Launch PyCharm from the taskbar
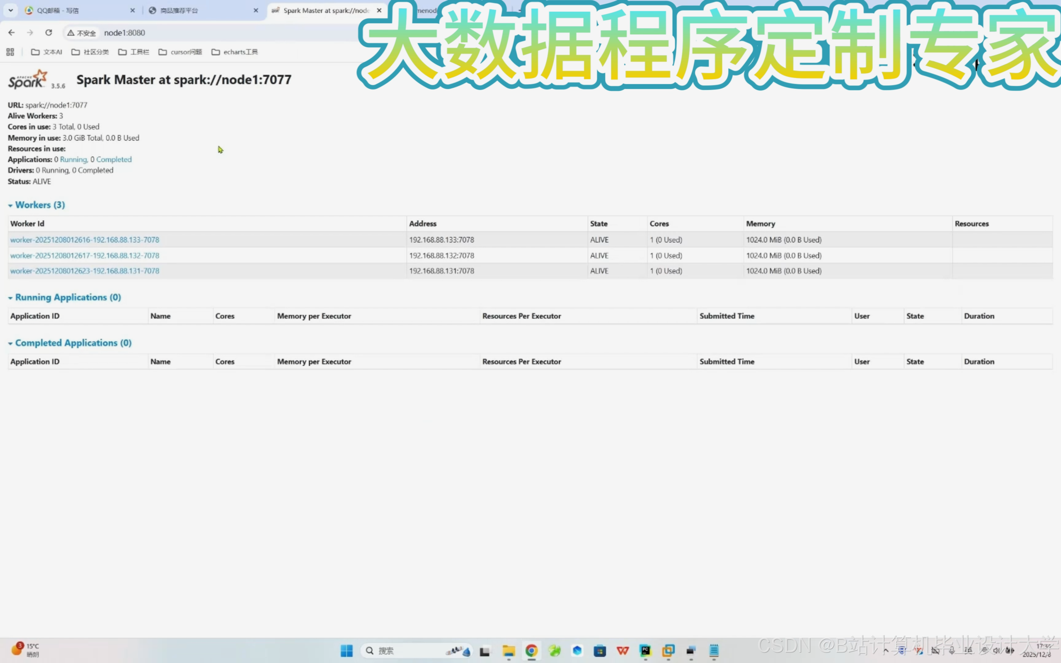This screenshot has height=663, width=1061. [646, 650]
